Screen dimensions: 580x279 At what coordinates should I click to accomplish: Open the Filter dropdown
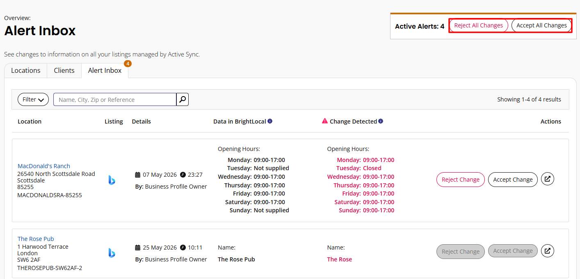tap(33, 99)
